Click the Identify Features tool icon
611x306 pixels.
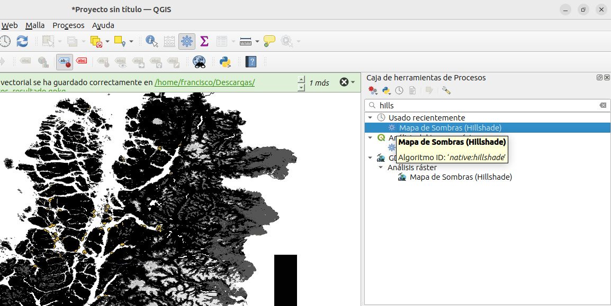(x=152, y=41)
